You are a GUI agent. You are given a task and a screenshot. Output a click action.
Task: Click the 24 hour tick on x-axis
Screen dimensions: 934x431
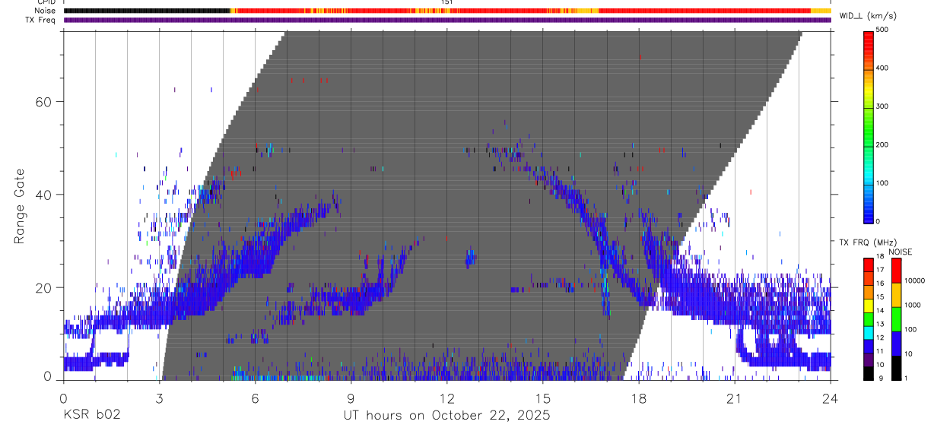pyautogui.click(x=831, y=398)
